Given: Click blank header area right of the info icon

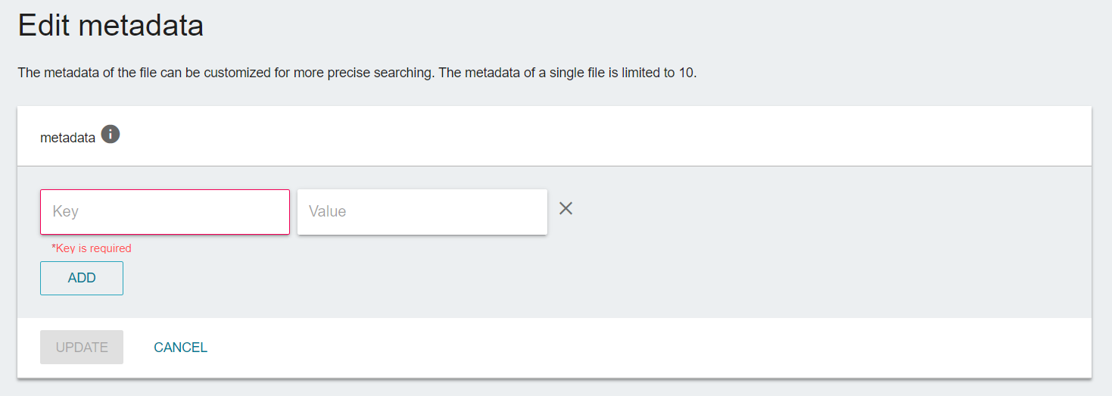Looking at the screenshot, I should (606, 136).
